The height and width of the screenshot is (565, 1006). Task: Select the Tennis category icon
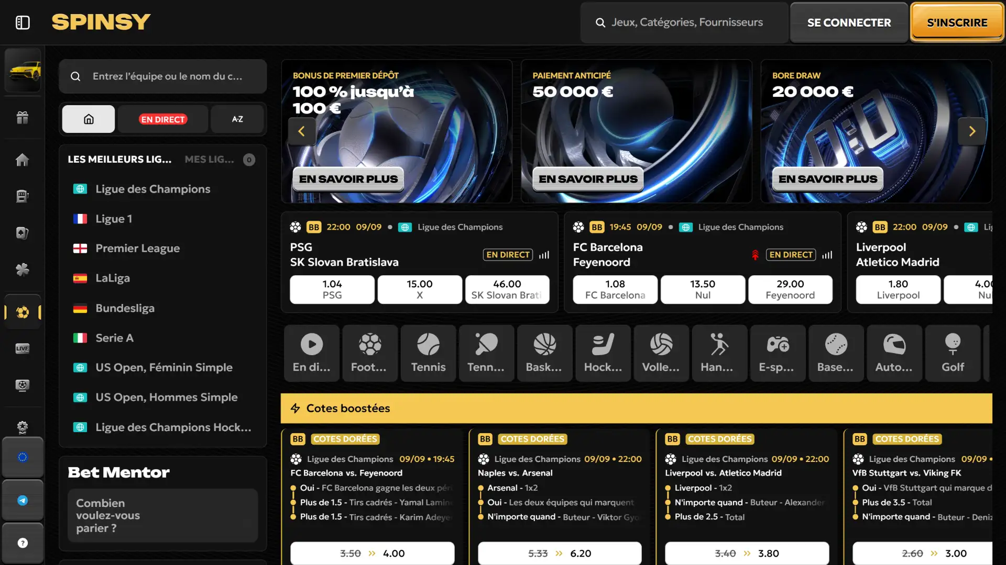tap(428, 353)
